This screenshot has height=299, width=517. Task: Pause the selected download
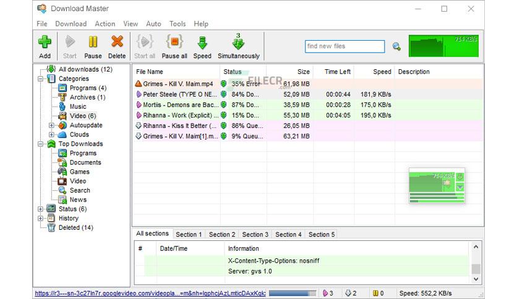[x=93, y=47]
